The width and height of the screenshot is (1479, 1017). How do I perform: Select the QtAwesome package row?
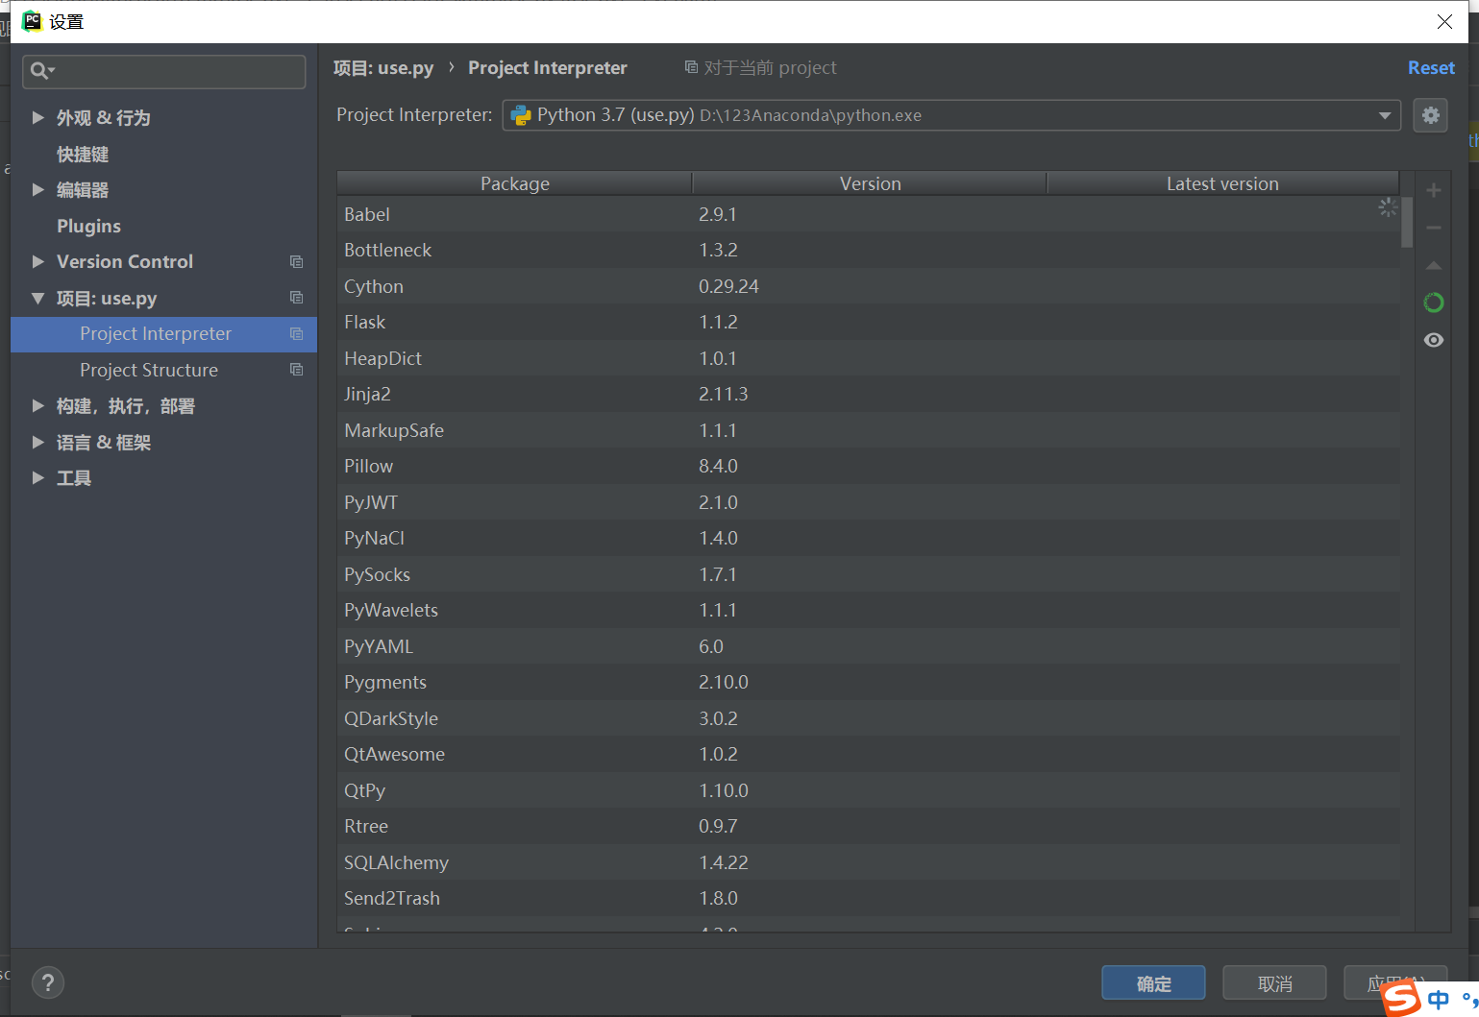[869, 754]
